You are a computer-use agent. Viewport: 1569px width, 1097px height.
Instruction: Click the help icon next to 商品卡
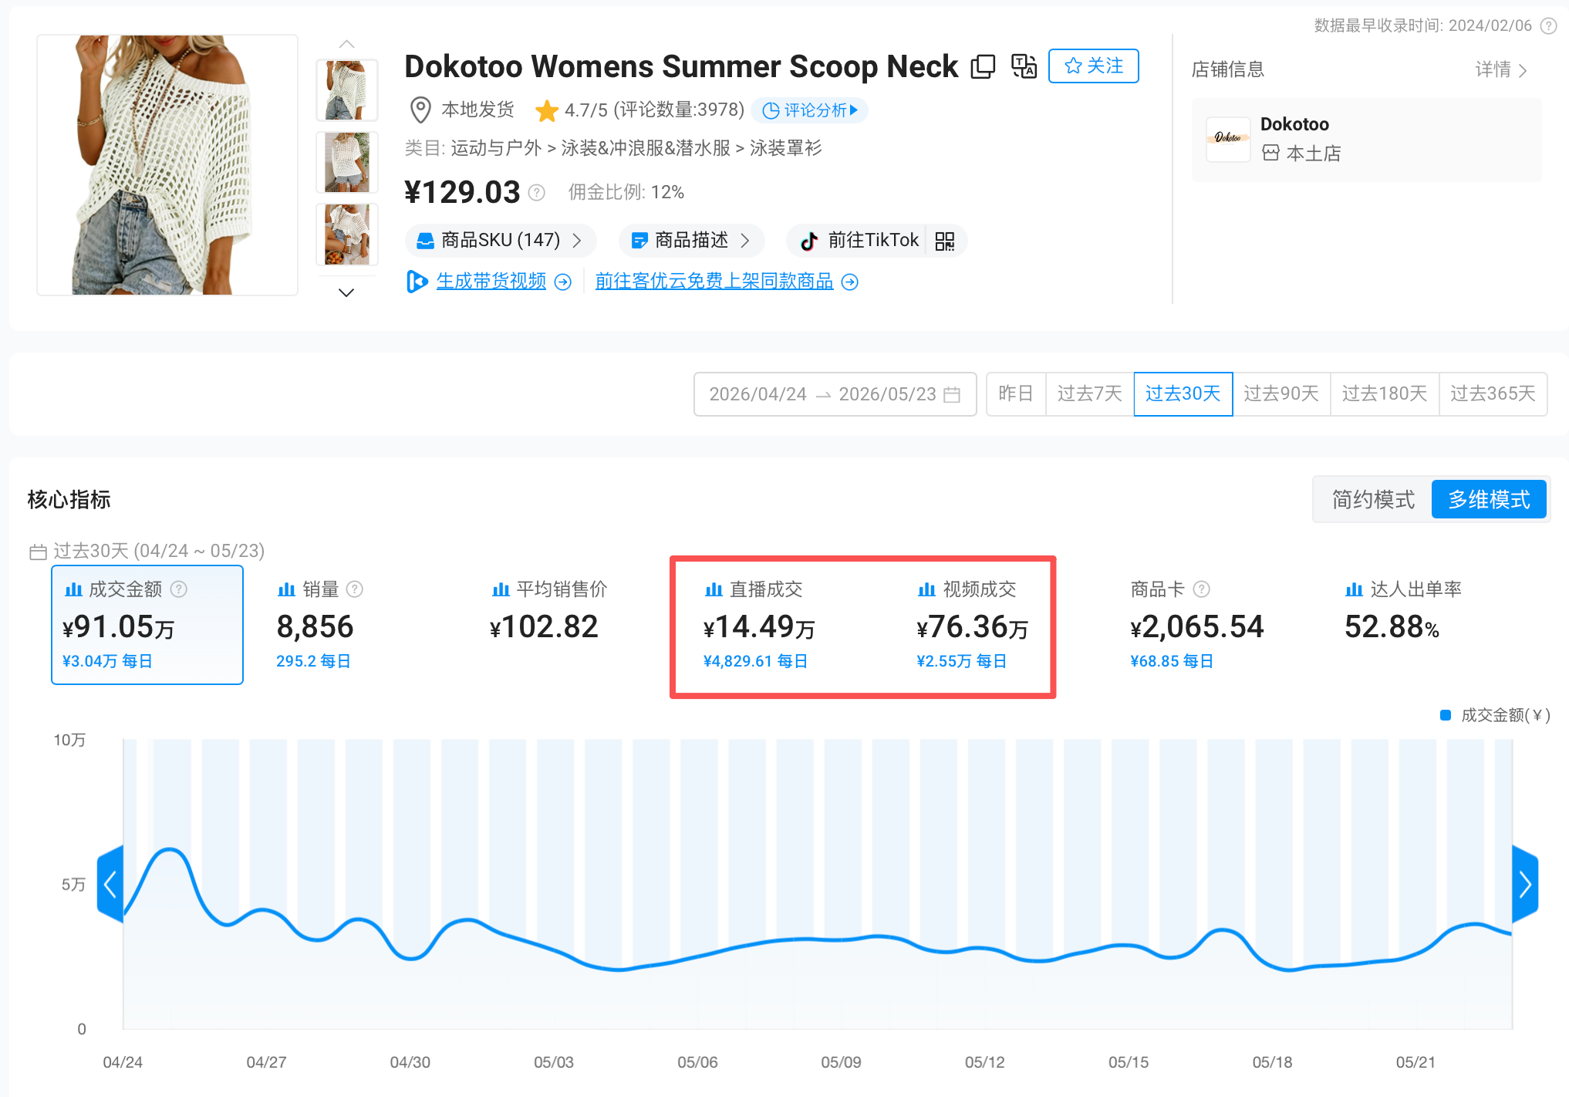(1201, 590)
